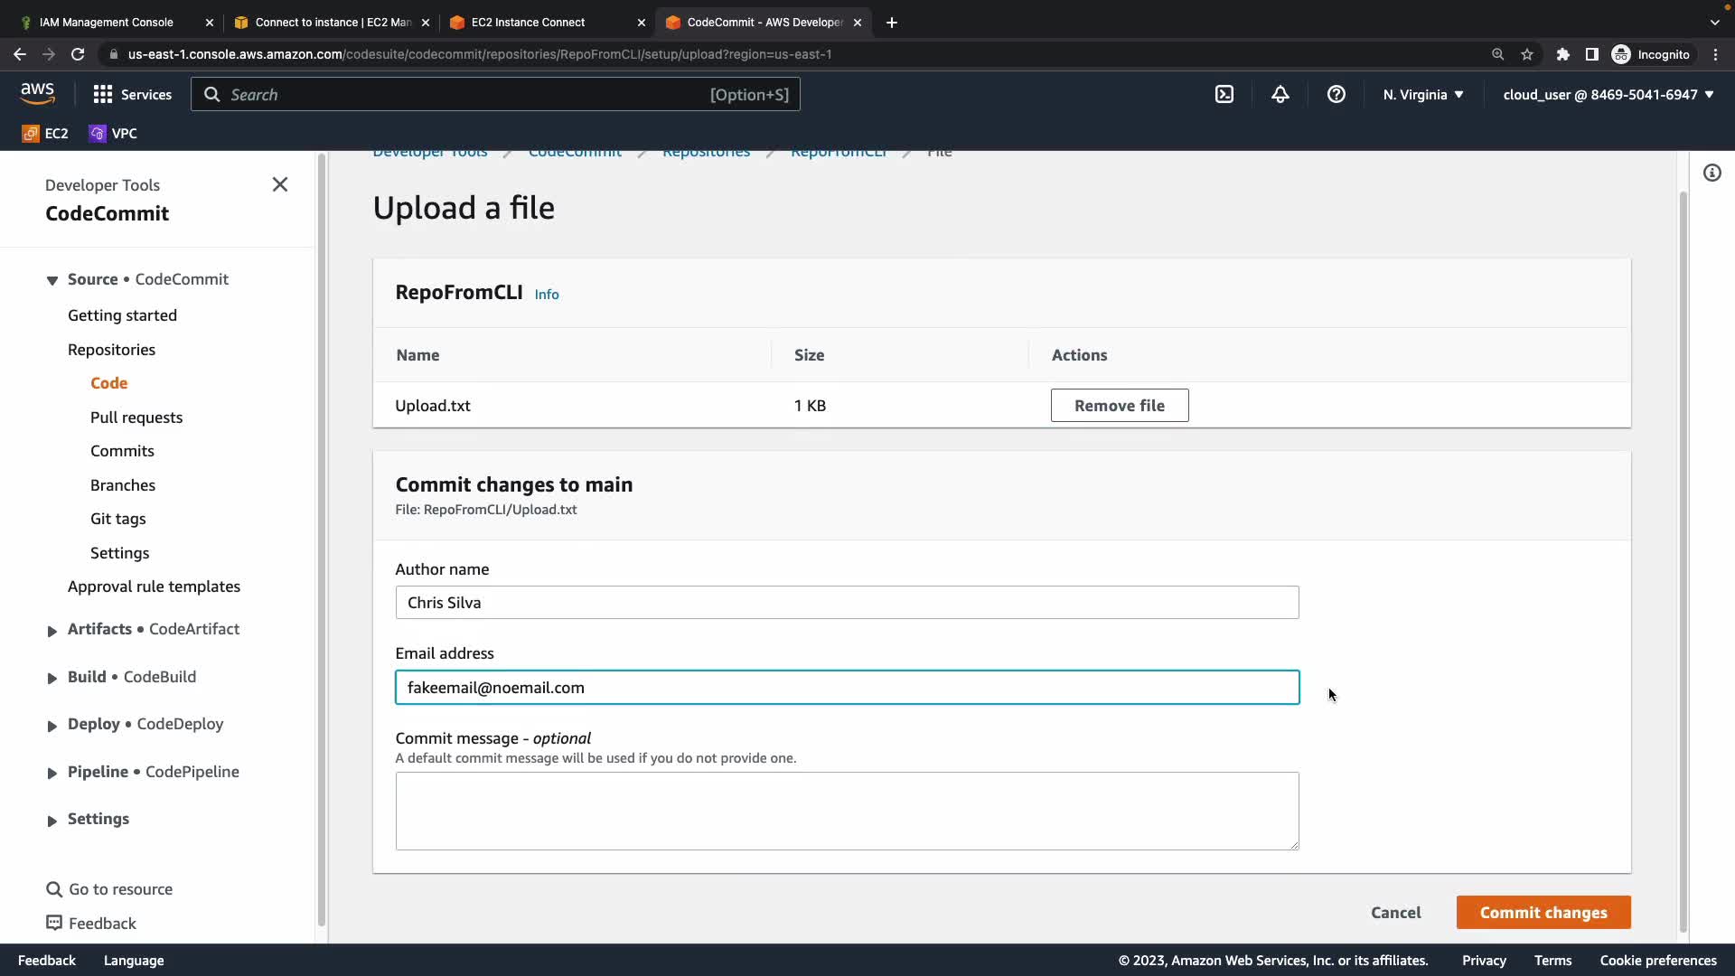
Task: Open the notifications bell icon
Action: point(1280,94)
